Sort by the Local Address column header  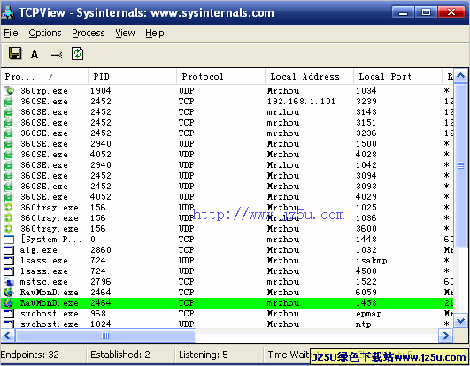[x=309, y=77]
